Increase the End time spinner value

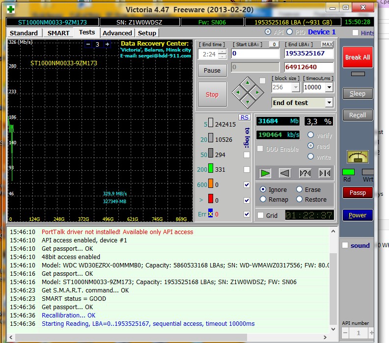[222, 51]
